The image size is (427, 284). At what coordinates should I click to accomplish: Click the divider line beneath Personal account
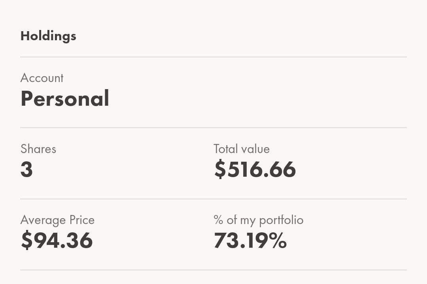(213, 127)
